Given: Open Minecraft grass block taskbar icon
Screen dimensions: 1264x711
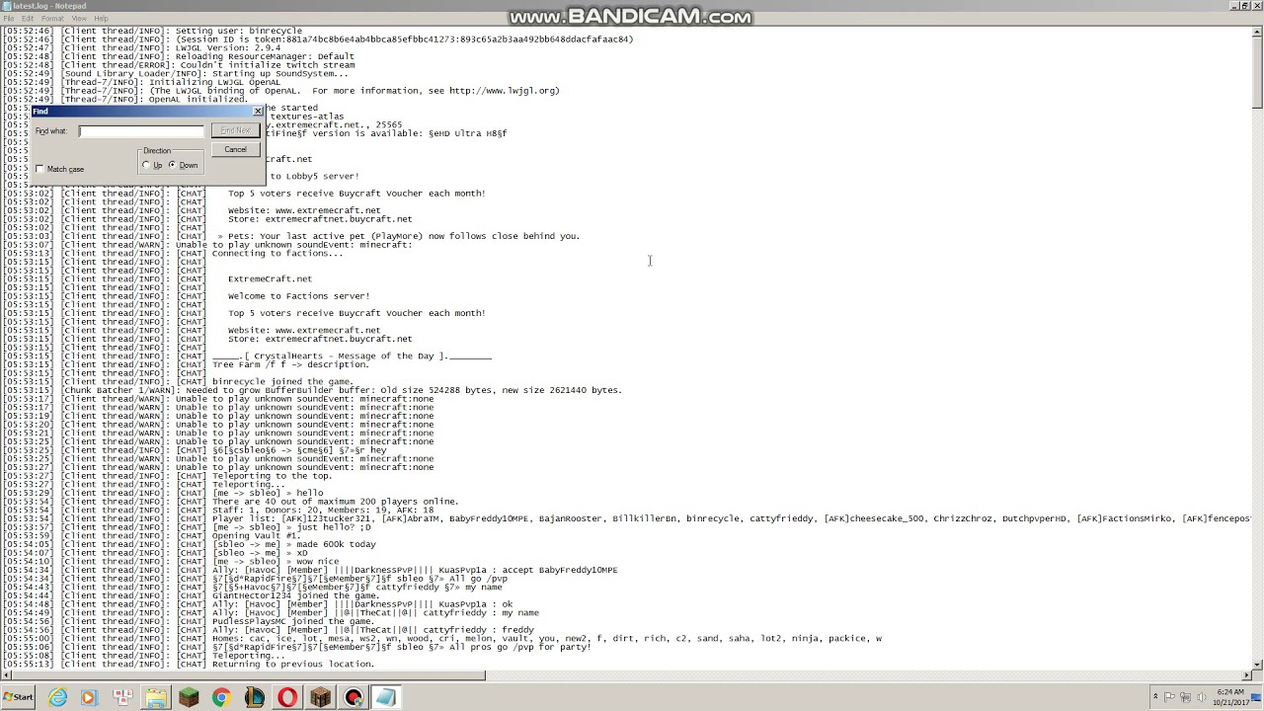Looking at the screenshot, I should (189, 697).
